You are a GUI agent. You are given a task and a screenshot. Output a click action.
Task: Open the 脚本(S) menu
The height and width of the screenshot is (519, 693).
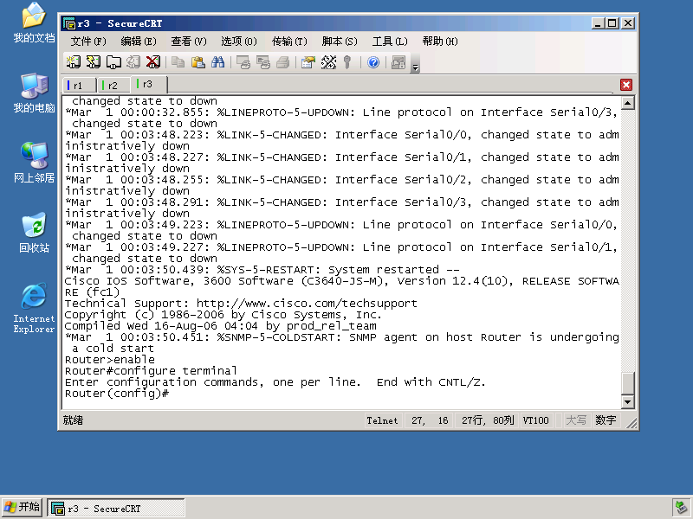340,42
